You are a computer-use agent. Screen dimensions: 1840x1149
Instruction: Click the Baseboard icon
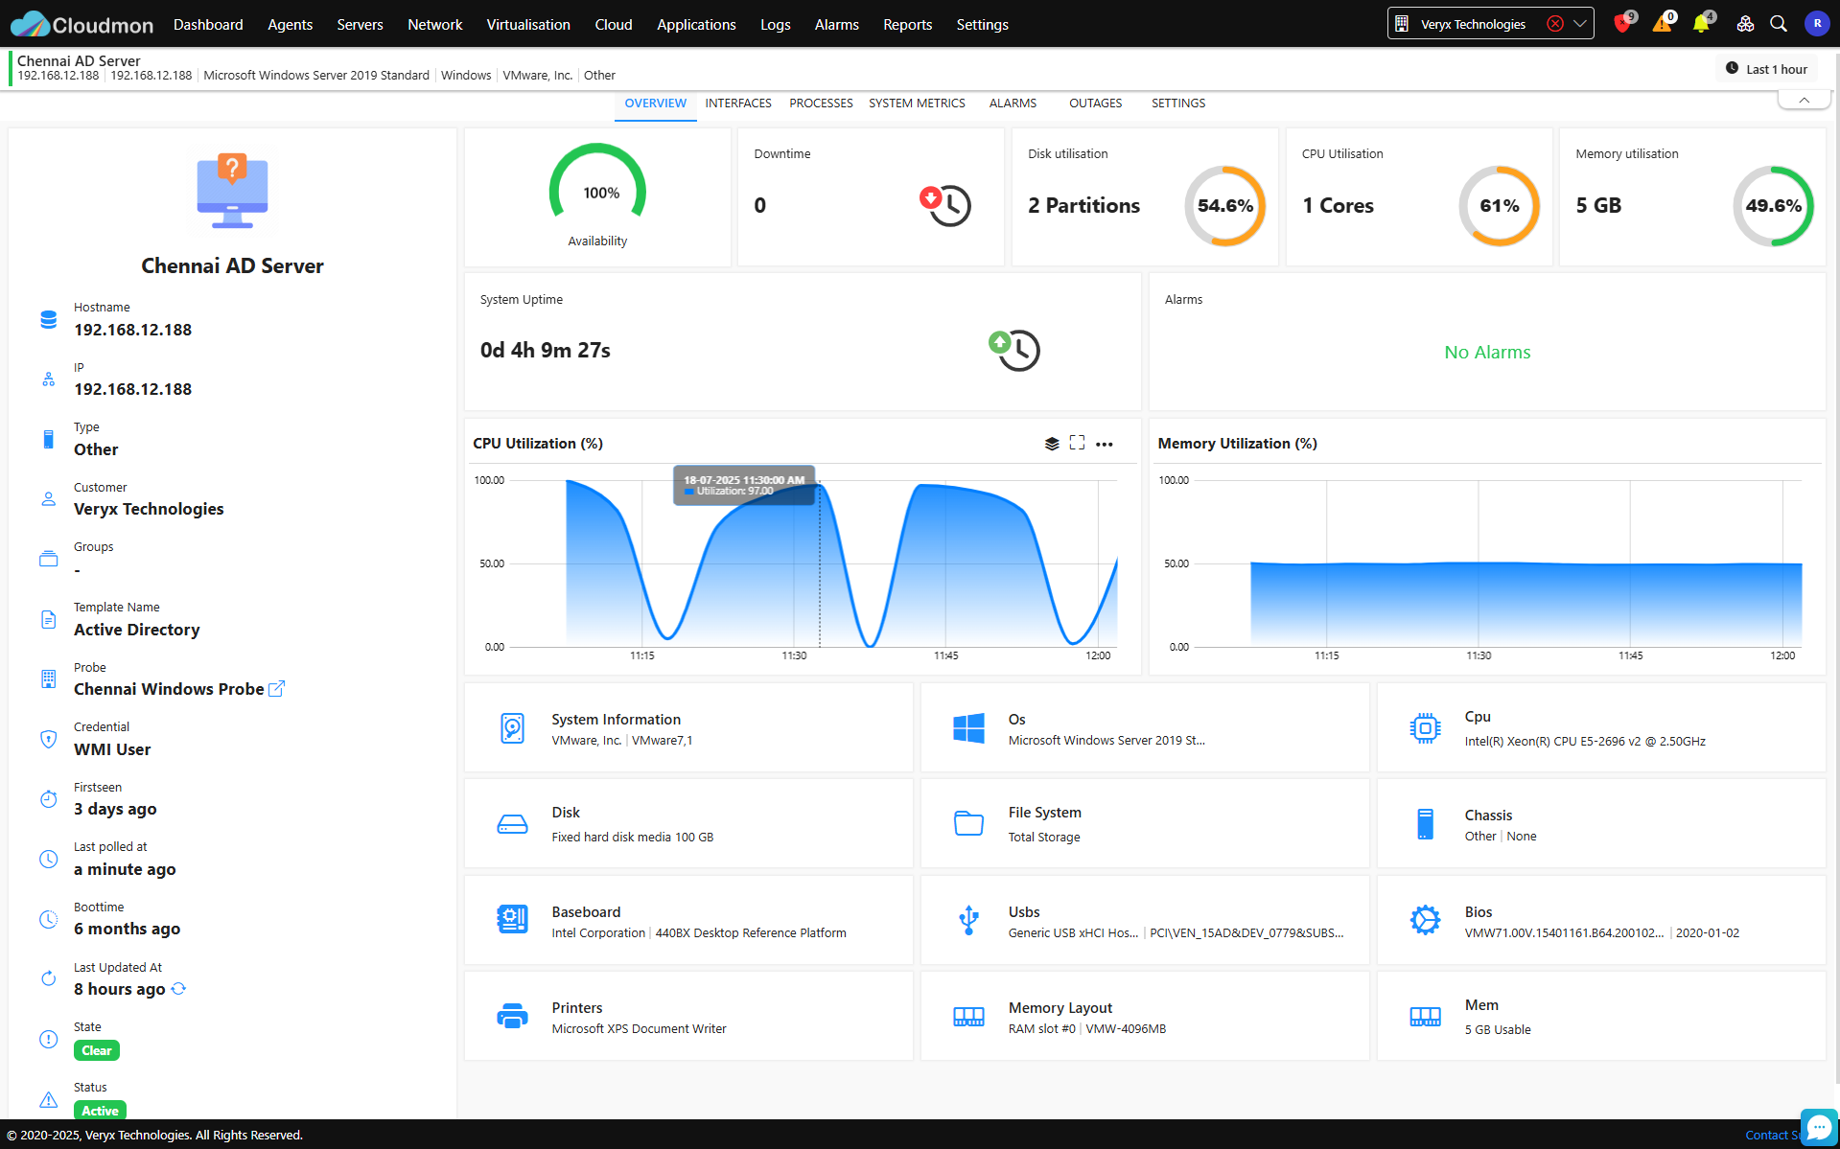[x=512, y=920]
